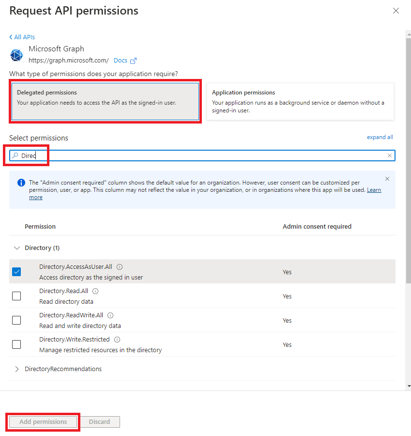Image resolution: width=411 pixels, height=436 pixels.
Task: Click the https://graph.microsoft.com/ URL text
Action: coord(69,61)
